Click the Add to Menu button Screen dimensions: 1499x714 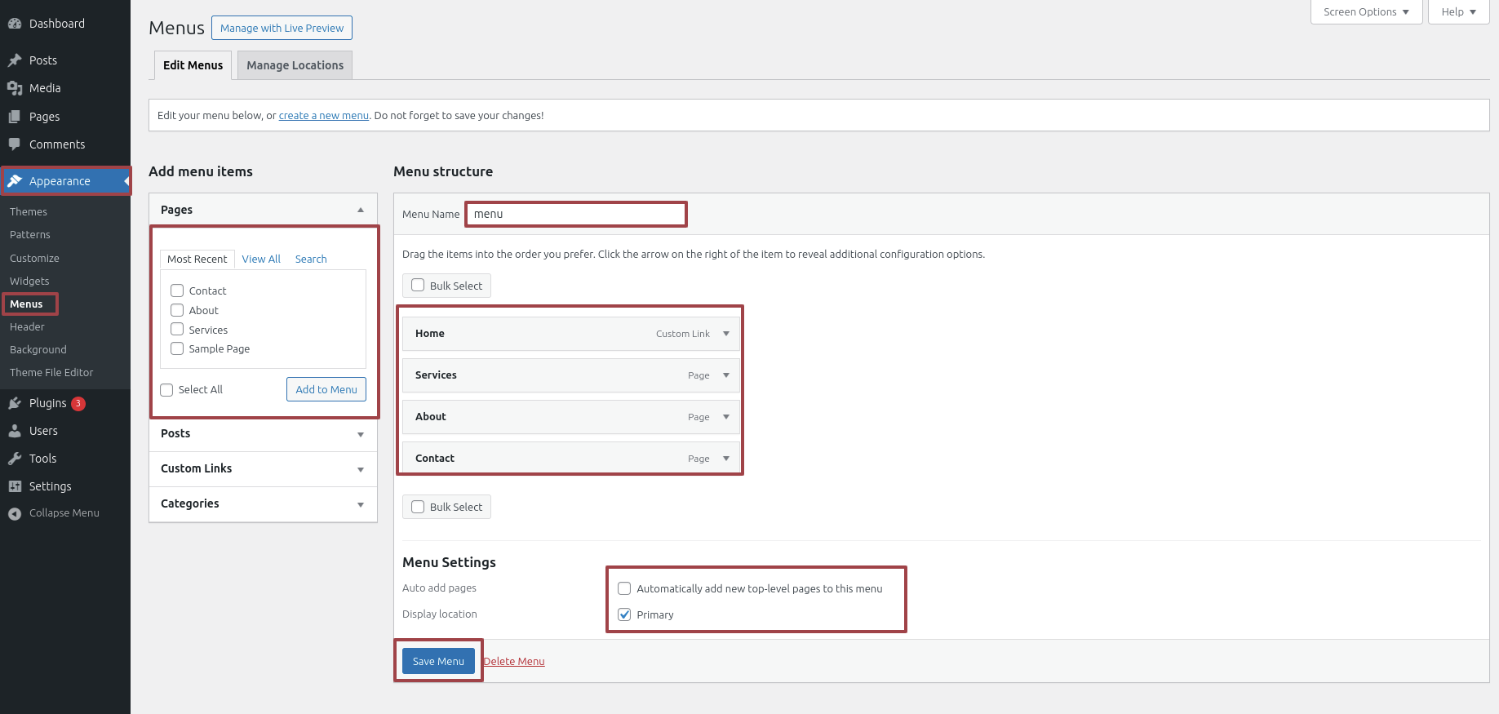(326, 389)
